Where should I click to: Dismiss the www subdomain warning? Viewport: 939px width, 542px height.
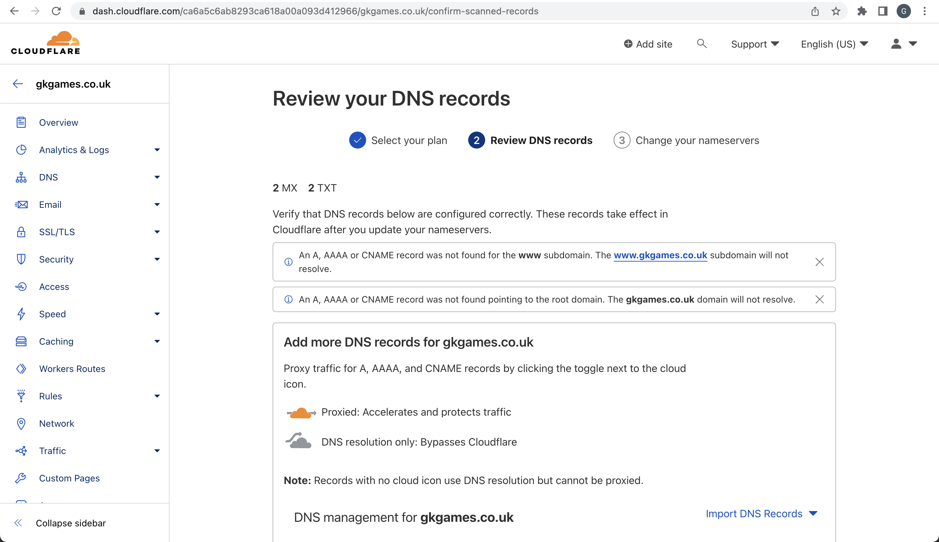[819, 262]
